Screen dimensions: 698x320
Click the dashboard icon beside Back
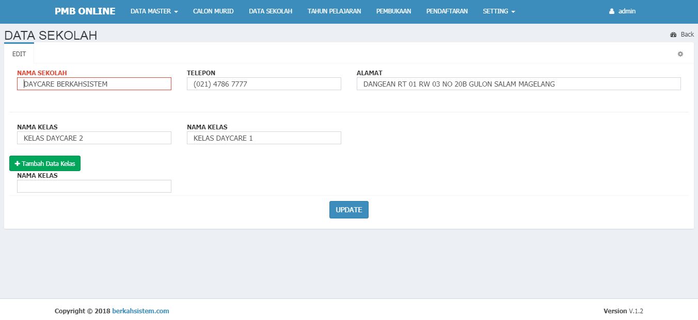(673, 35)
